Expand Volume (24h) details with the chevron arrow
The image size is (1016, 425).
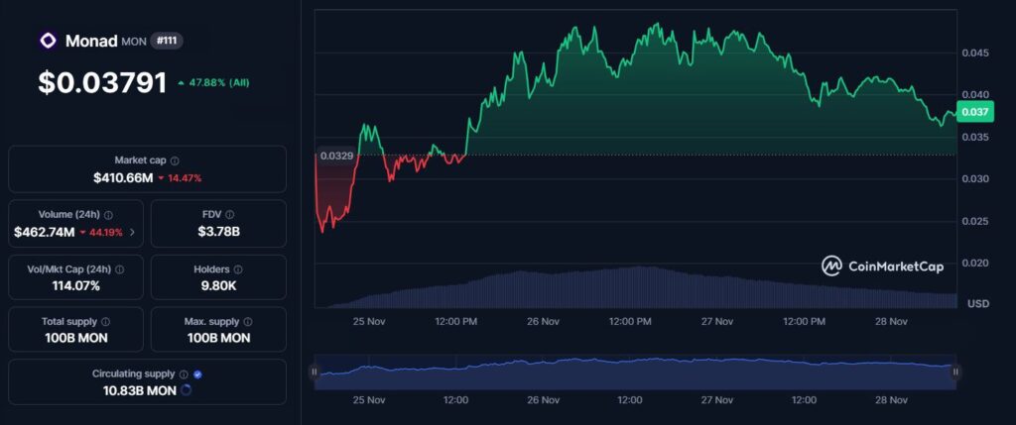[x=132, y=233]
